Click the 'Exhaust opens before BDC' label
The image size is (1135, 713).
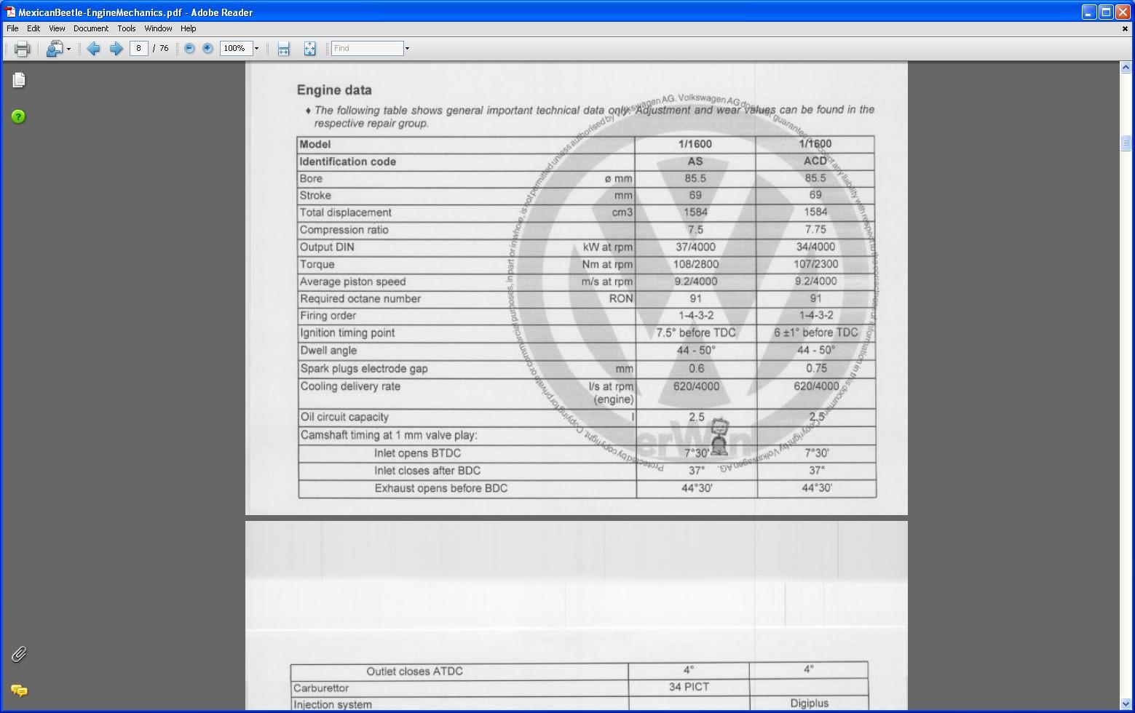point(441,488)
